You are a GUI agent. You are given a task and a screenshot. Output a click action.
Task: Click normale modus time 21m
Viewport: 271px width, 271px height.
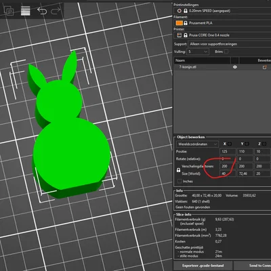coord(218,251)
